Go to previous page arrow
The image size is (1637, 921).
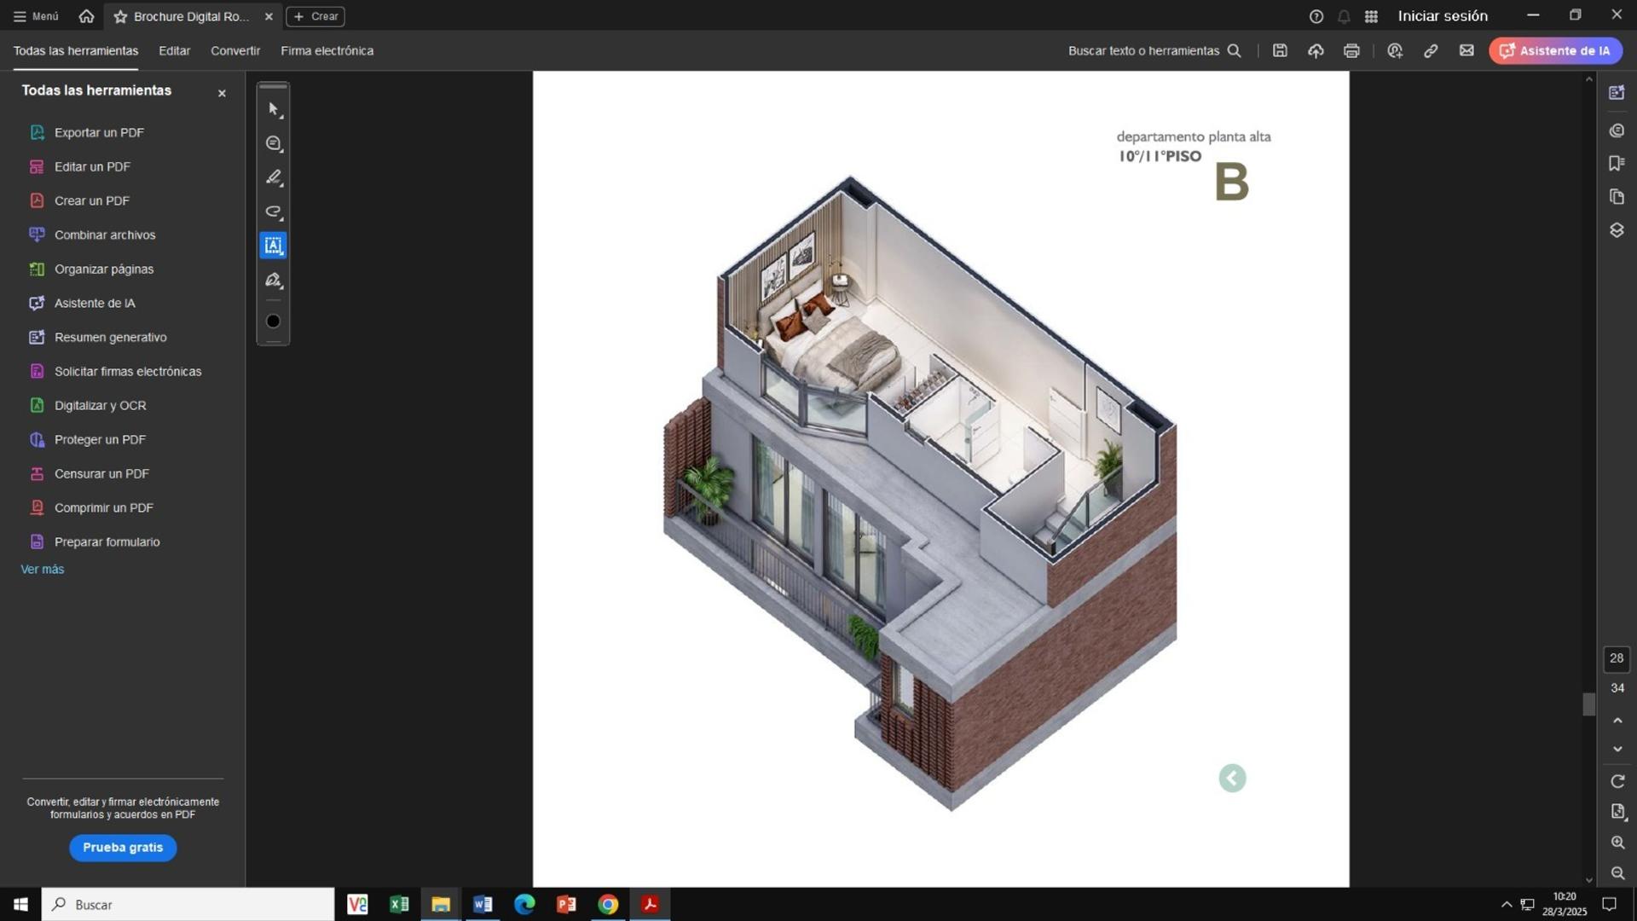point(1617,721)
